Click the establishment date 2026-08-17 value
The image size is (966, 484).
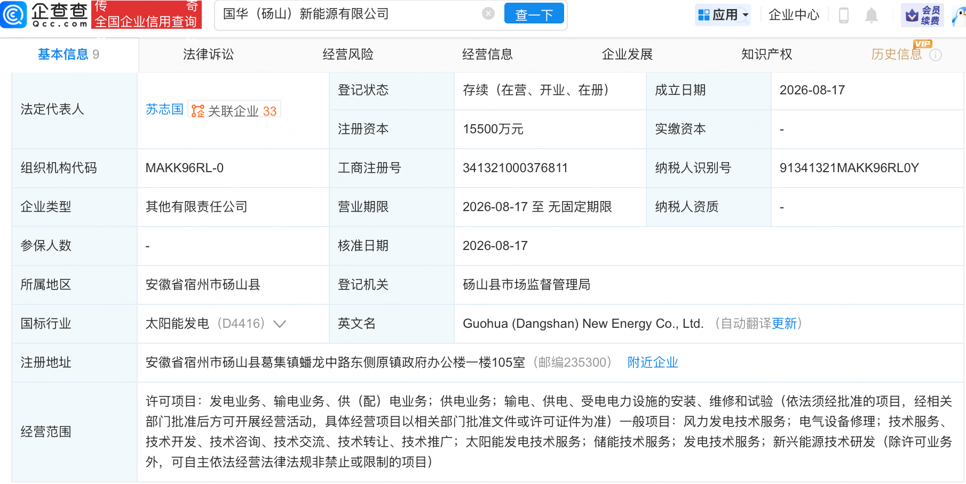[812, 90]
